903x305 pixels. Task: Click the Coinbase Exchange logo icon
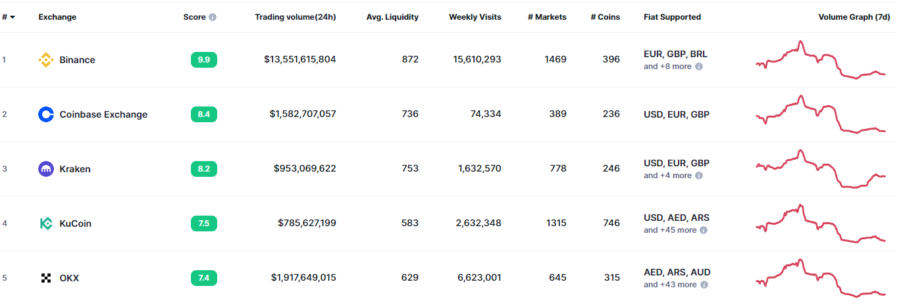click(45, 114)
